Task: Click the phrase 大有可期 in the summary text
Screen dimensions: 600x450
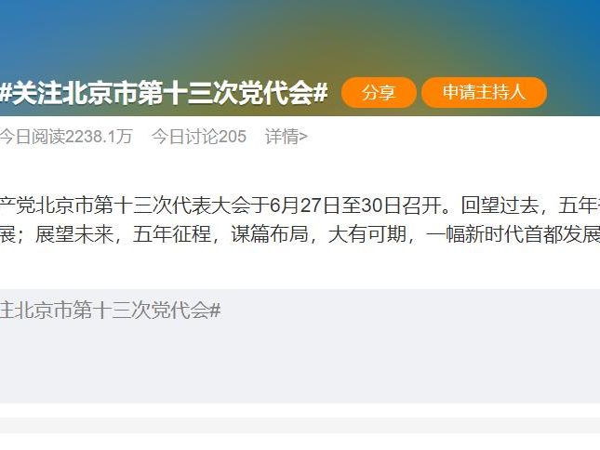Action: click(x=367, y=234)
